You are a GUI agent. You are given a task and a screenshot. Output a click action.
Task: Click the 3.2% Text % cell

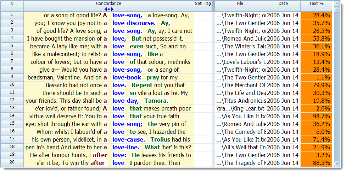316,155
